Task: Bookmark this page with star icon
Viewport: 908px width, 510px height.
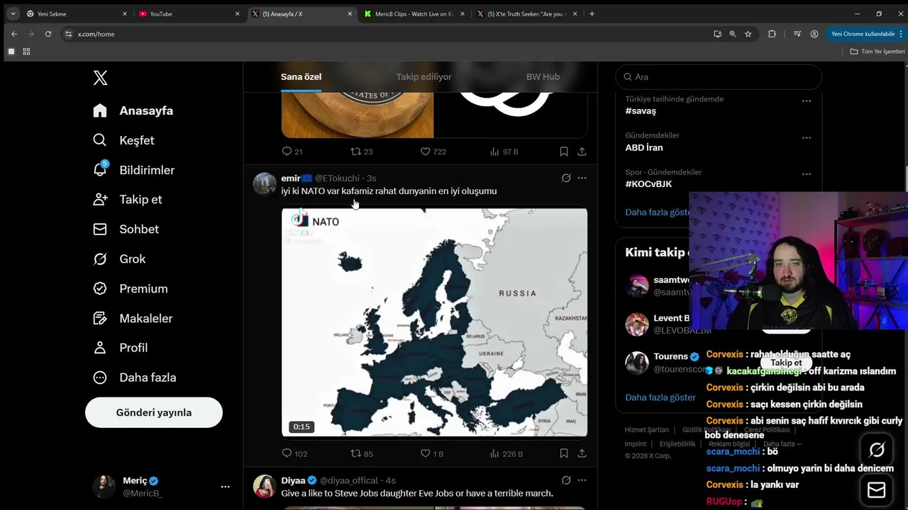Action: (748, 33)
